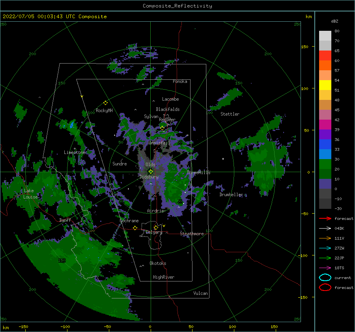Click the 150 tick label on the bottom axis

tap(274, 326)
